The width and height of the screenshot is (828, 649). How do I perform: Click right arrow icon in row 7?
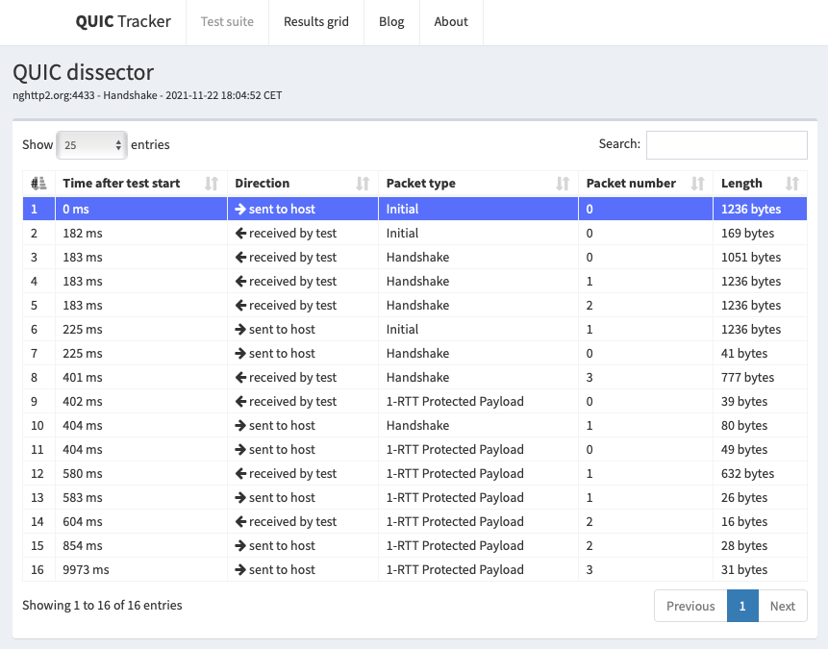pyautogui.click(x=240, y=353)
